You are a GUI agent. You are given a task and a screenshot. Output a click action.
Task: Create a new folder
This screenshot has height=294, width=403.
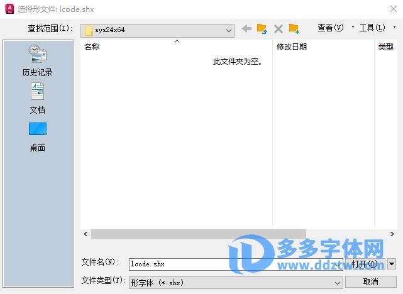(x=294, y=29)
